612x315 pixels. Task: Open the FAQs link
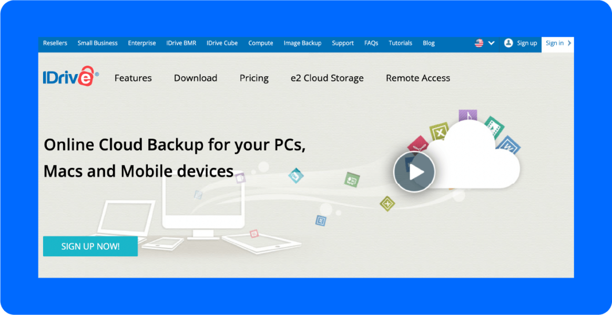[x=371, y=43]
